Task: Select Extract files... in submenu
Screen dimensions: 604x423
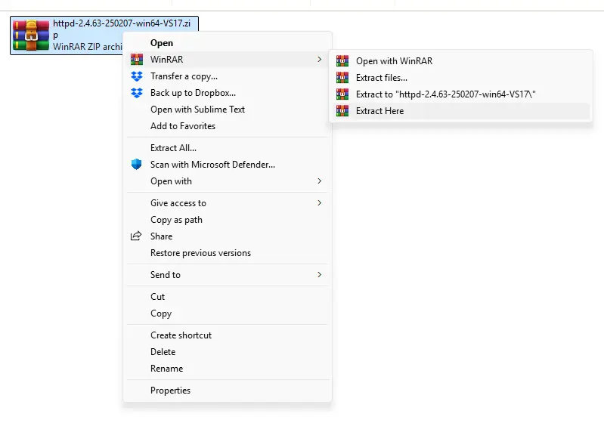Action: point(460,77)
